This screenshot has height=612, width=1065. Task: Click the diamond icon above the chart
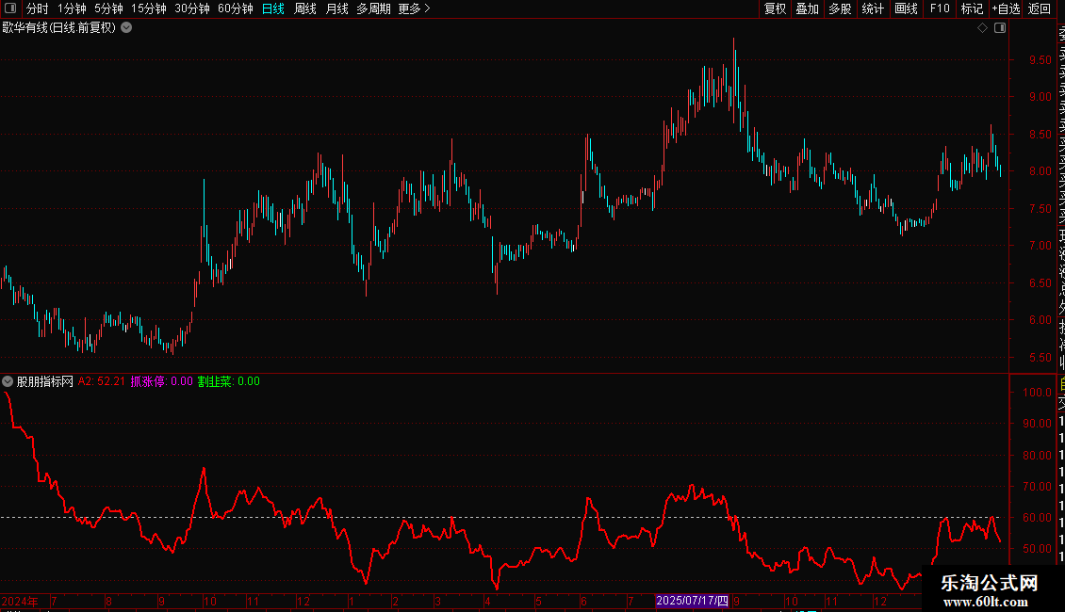click(982, 28)
